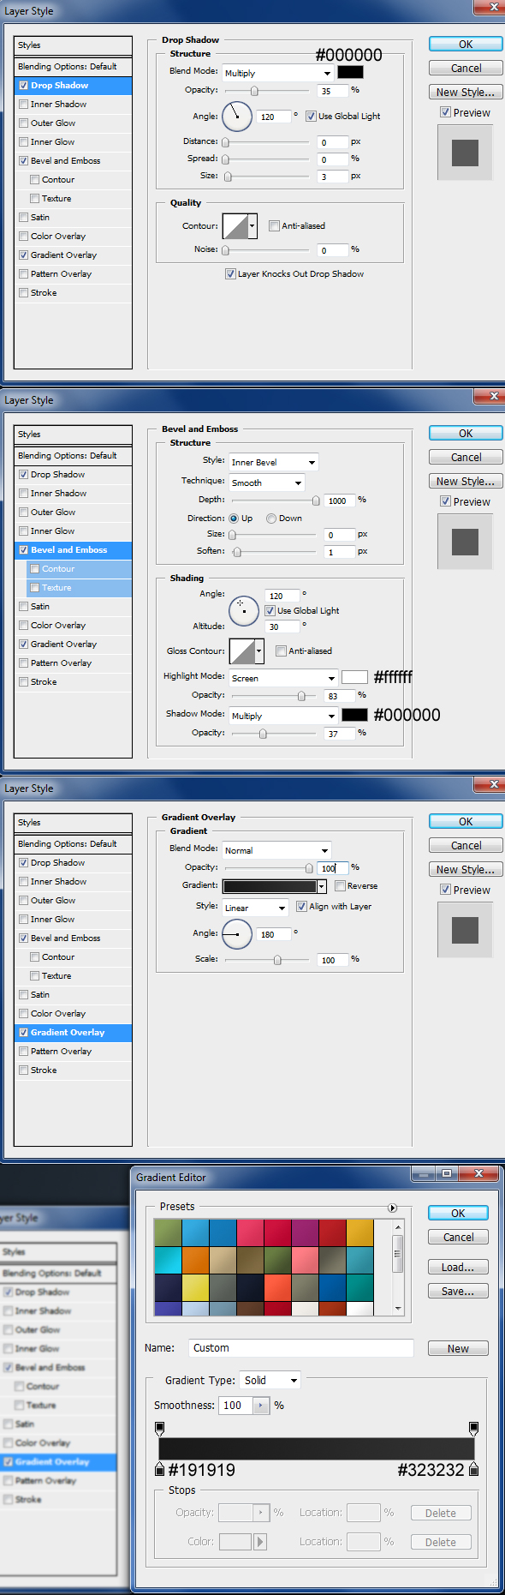Viewport: 505px width, 1595px height.
Task: Click New Style... in the Drop Shadow dialog
Action: (x=466, y=92)
